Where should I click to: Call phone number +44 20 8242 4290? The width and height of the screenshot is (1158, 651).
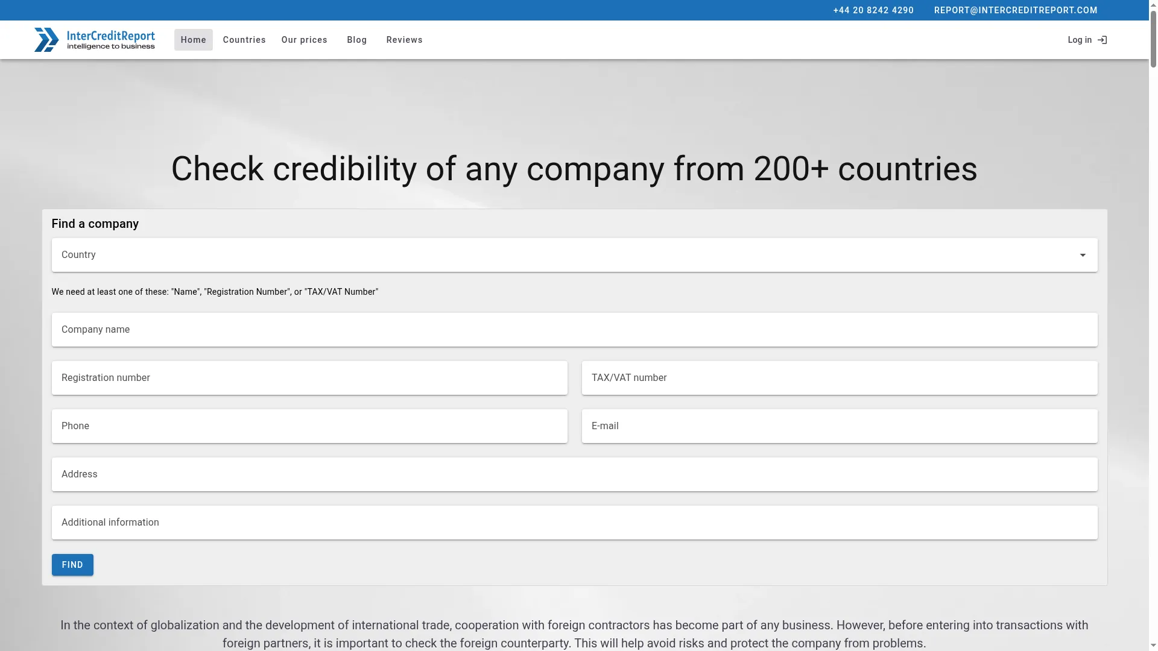click(x=873, y=10)
